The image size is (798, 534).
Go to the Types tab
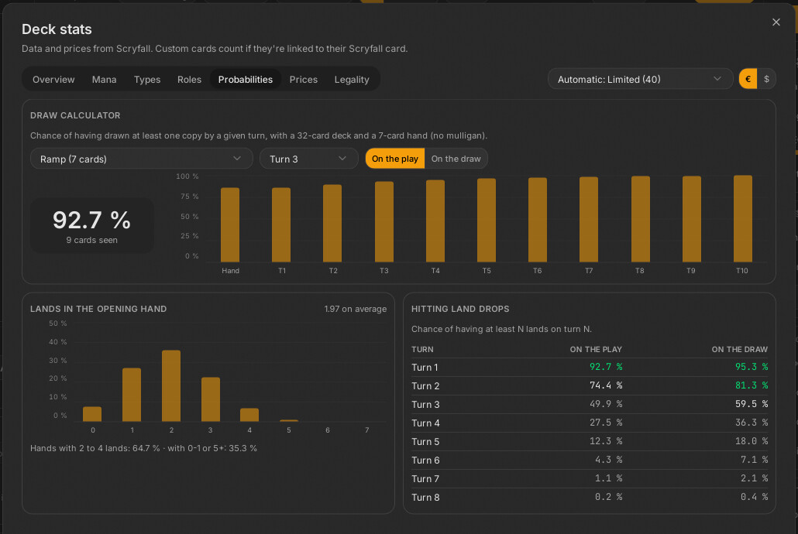click(147, 80)
